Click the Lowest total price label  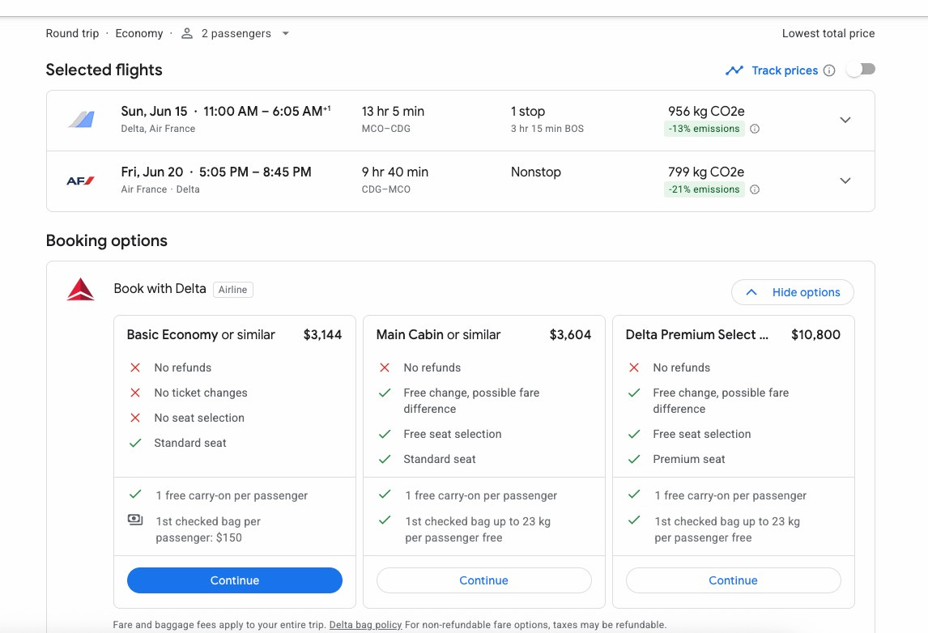[828, 34]
